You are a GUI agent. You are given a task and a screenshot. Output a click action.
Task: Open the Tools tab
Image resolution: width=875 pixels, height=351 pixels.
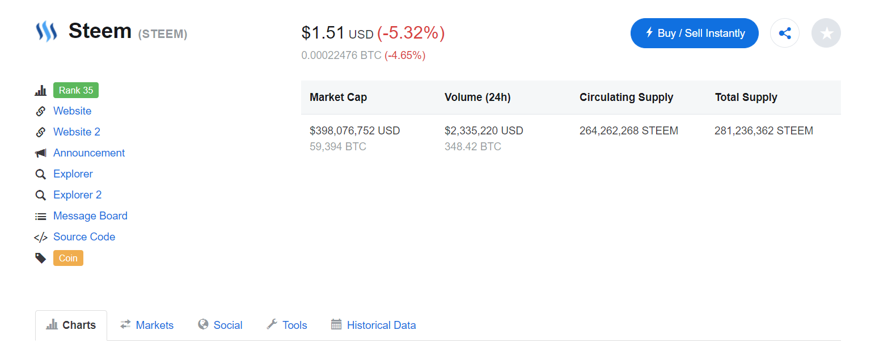[287, 325]
